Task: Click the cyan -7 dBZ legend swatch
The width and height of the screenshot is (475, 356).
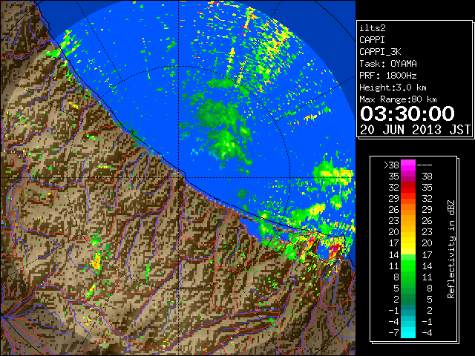Action: [x=408, y=332]
